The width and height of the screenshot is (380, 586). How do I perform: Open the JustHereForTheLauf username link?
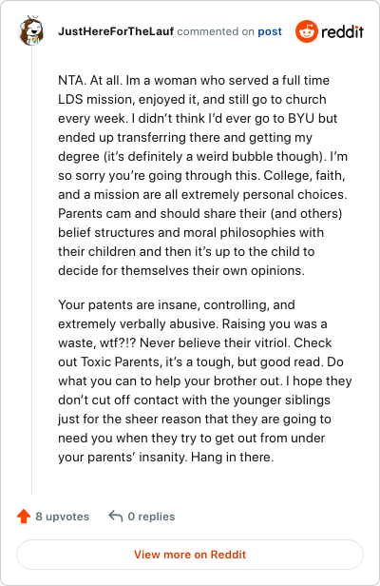coord(116,31)
